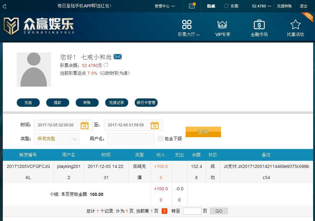
Task: Focus the 转至 page number input
Action: point(192,211)
